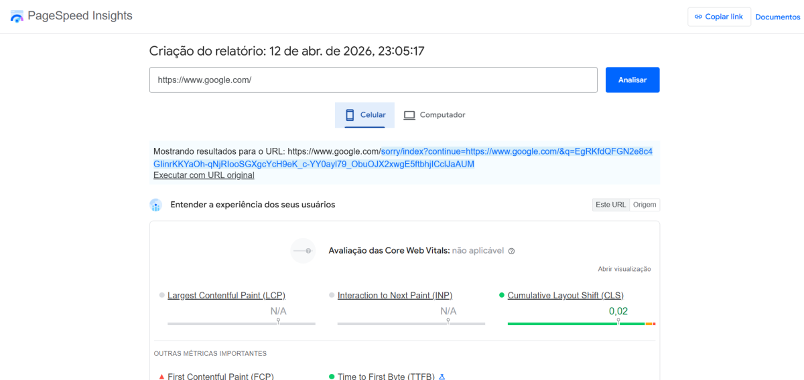Click the CLS green status dot
The height and width of the screenshot is (380, 804).
coord(502,295)
